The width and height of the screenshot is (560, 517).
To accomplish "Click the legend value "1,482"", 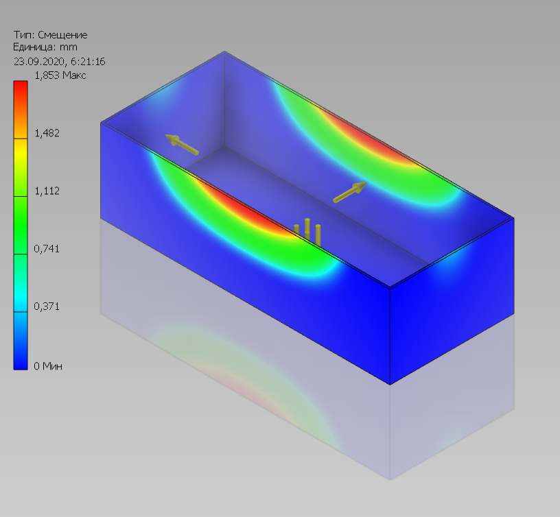I will 47,133.
